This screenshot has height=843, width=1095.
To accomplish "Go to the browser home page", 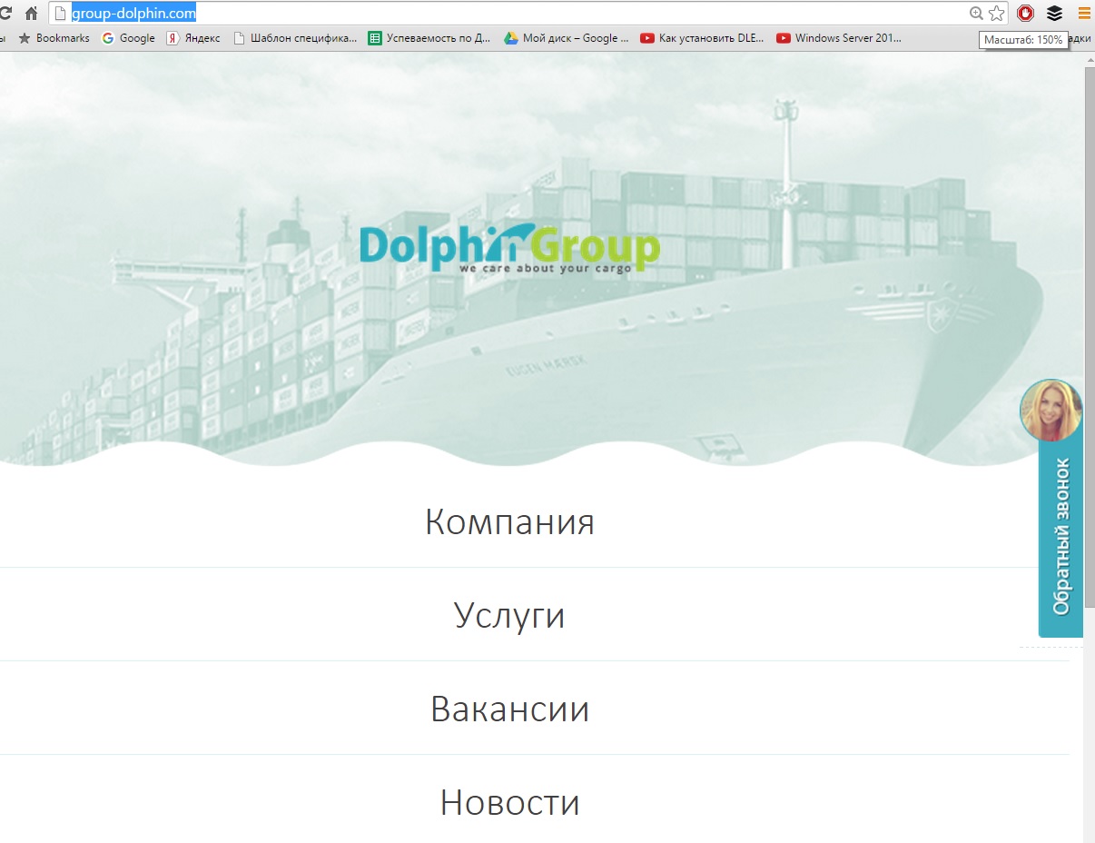I will point(31,13).
